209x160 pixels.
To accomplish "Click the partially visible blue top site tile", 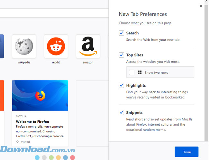I will (x=2, y=46).
